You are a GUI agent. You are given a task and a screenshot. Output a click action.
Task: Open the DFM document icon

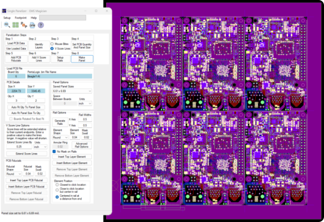(x=33, y=25)
